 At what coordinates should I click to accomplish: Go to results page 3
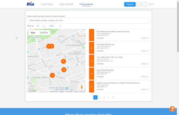[x=104, y=97]
